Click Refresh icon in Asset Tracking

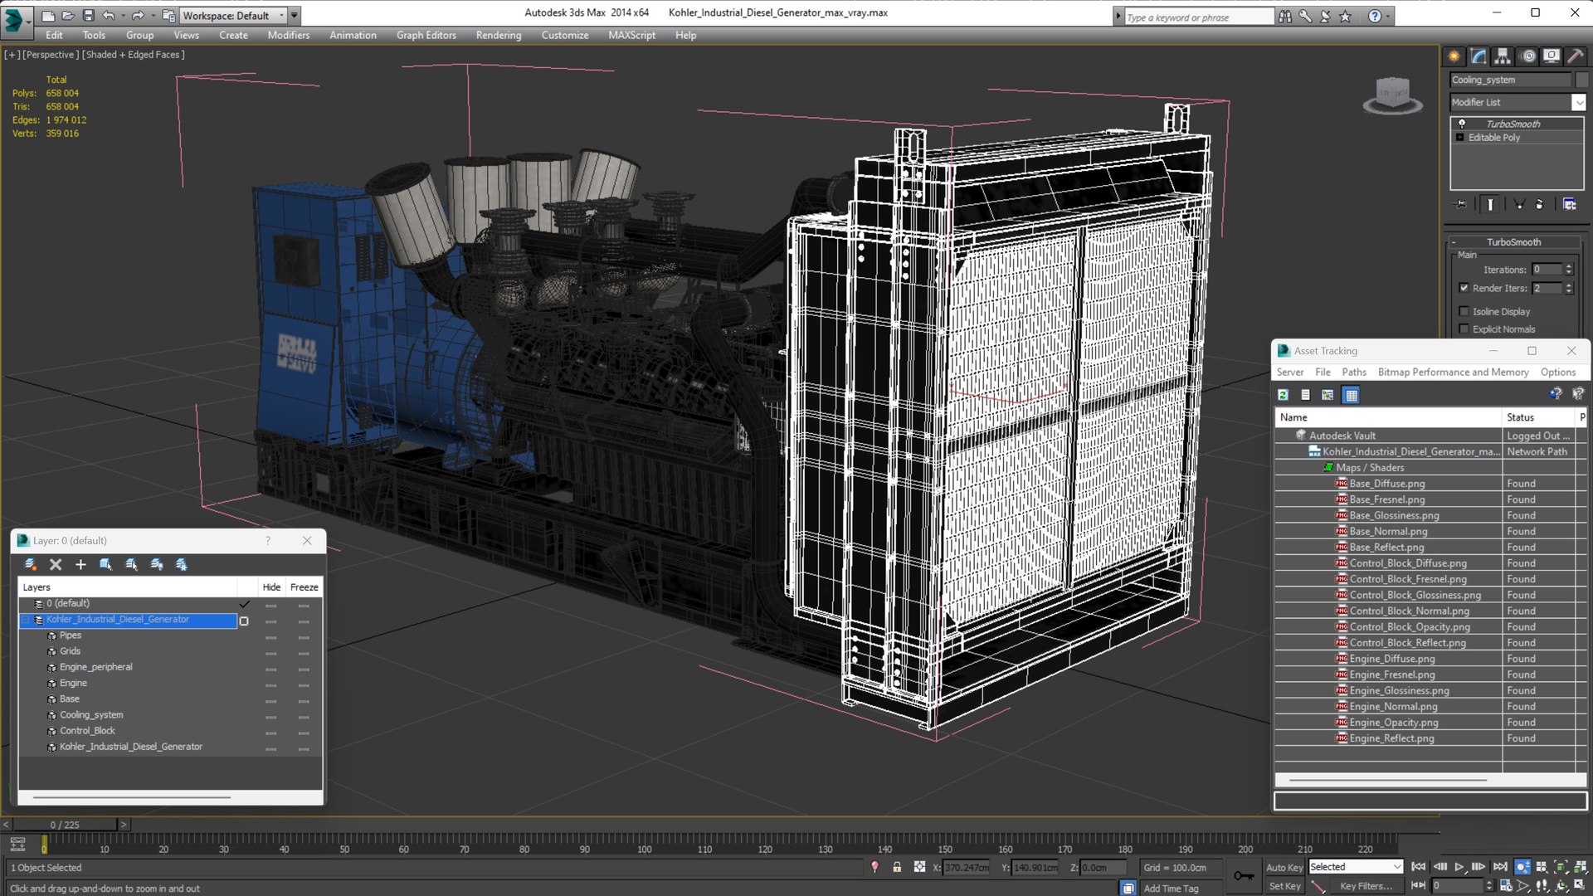point(1284,395)
